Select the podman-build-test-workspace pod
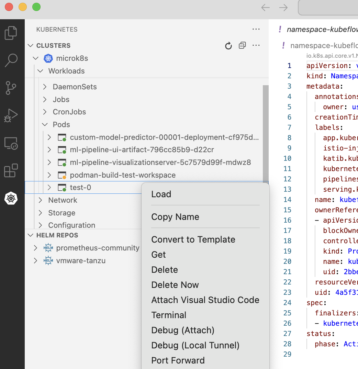 point(123,175)
